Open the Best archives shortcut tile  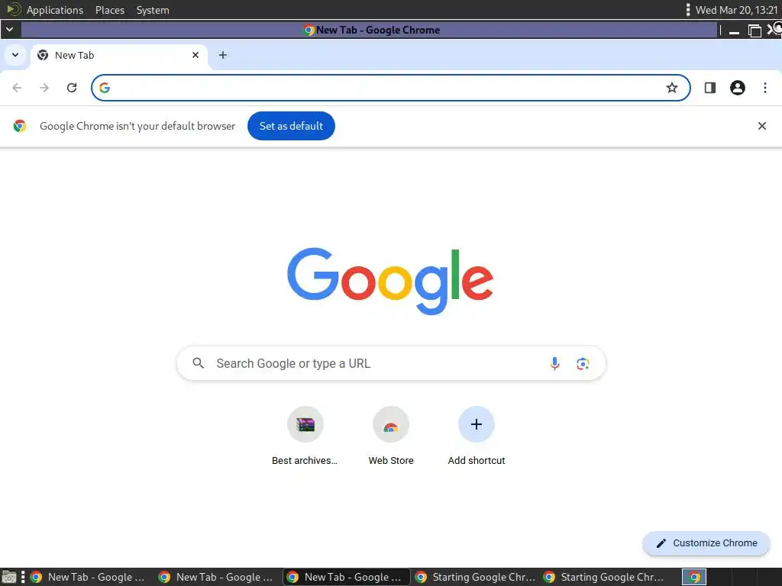305,436
